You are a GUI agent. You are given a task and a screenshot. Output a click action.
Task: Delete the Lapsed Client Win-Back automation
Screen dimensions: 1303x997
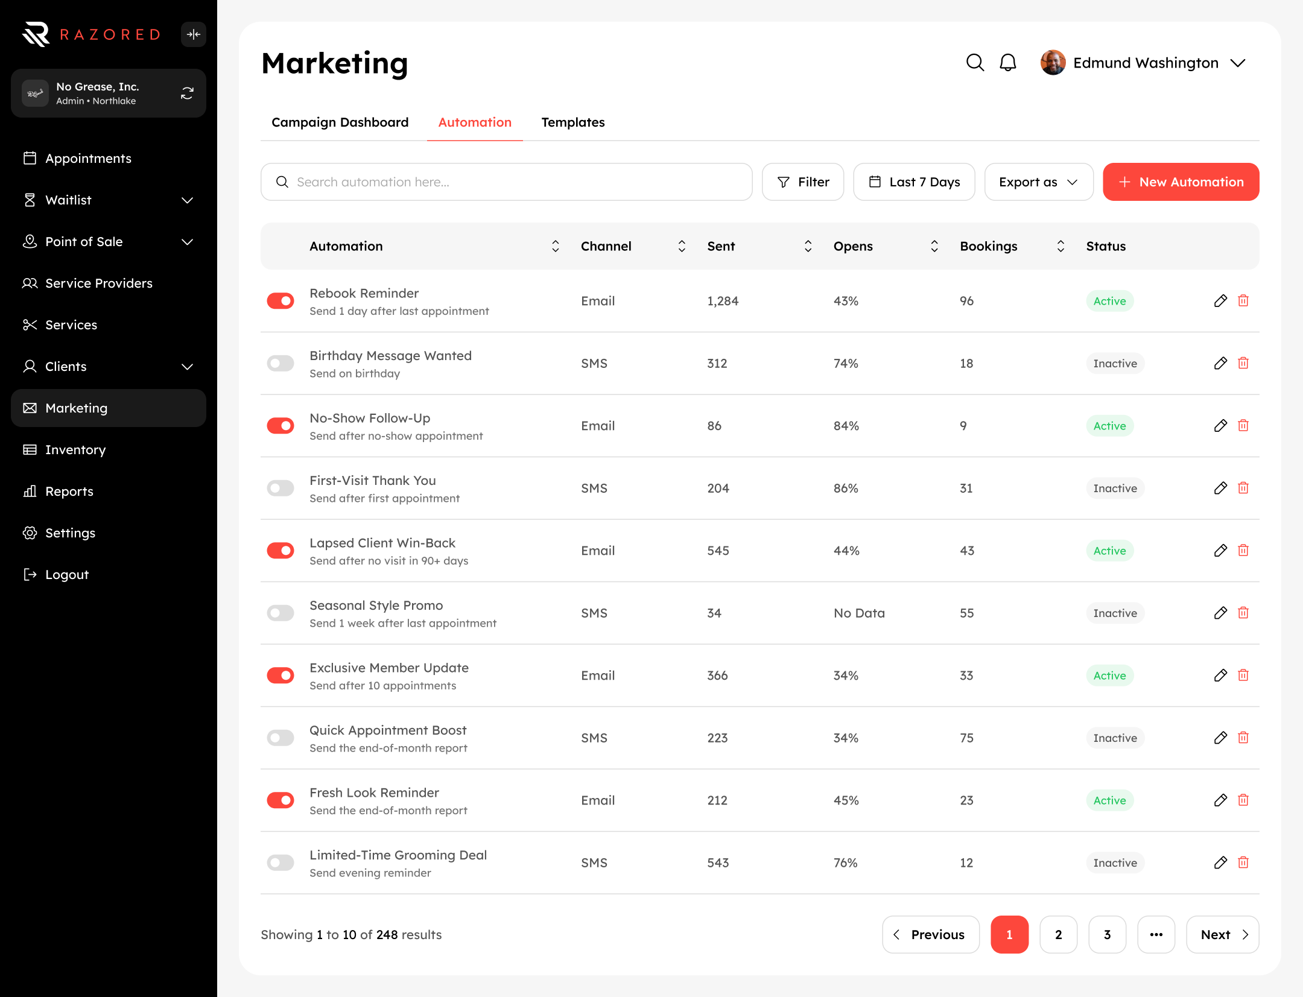coord(1243,550)
